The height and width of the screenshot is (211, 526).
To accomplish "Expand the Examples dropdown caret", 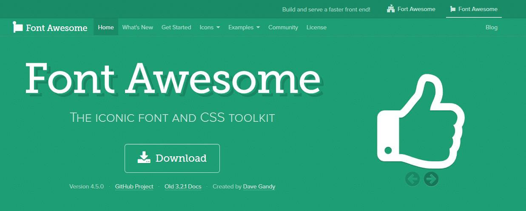I will (258, 28).
